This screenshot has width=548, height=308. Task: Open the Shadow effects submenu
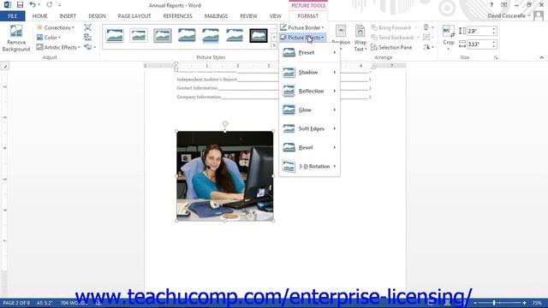coord(309,72)
